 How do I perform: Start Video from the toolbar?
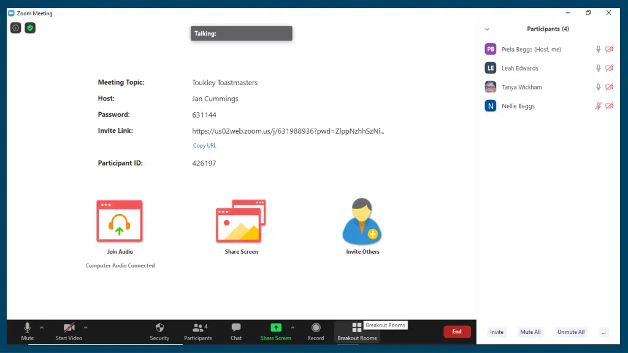click(69, 332)
